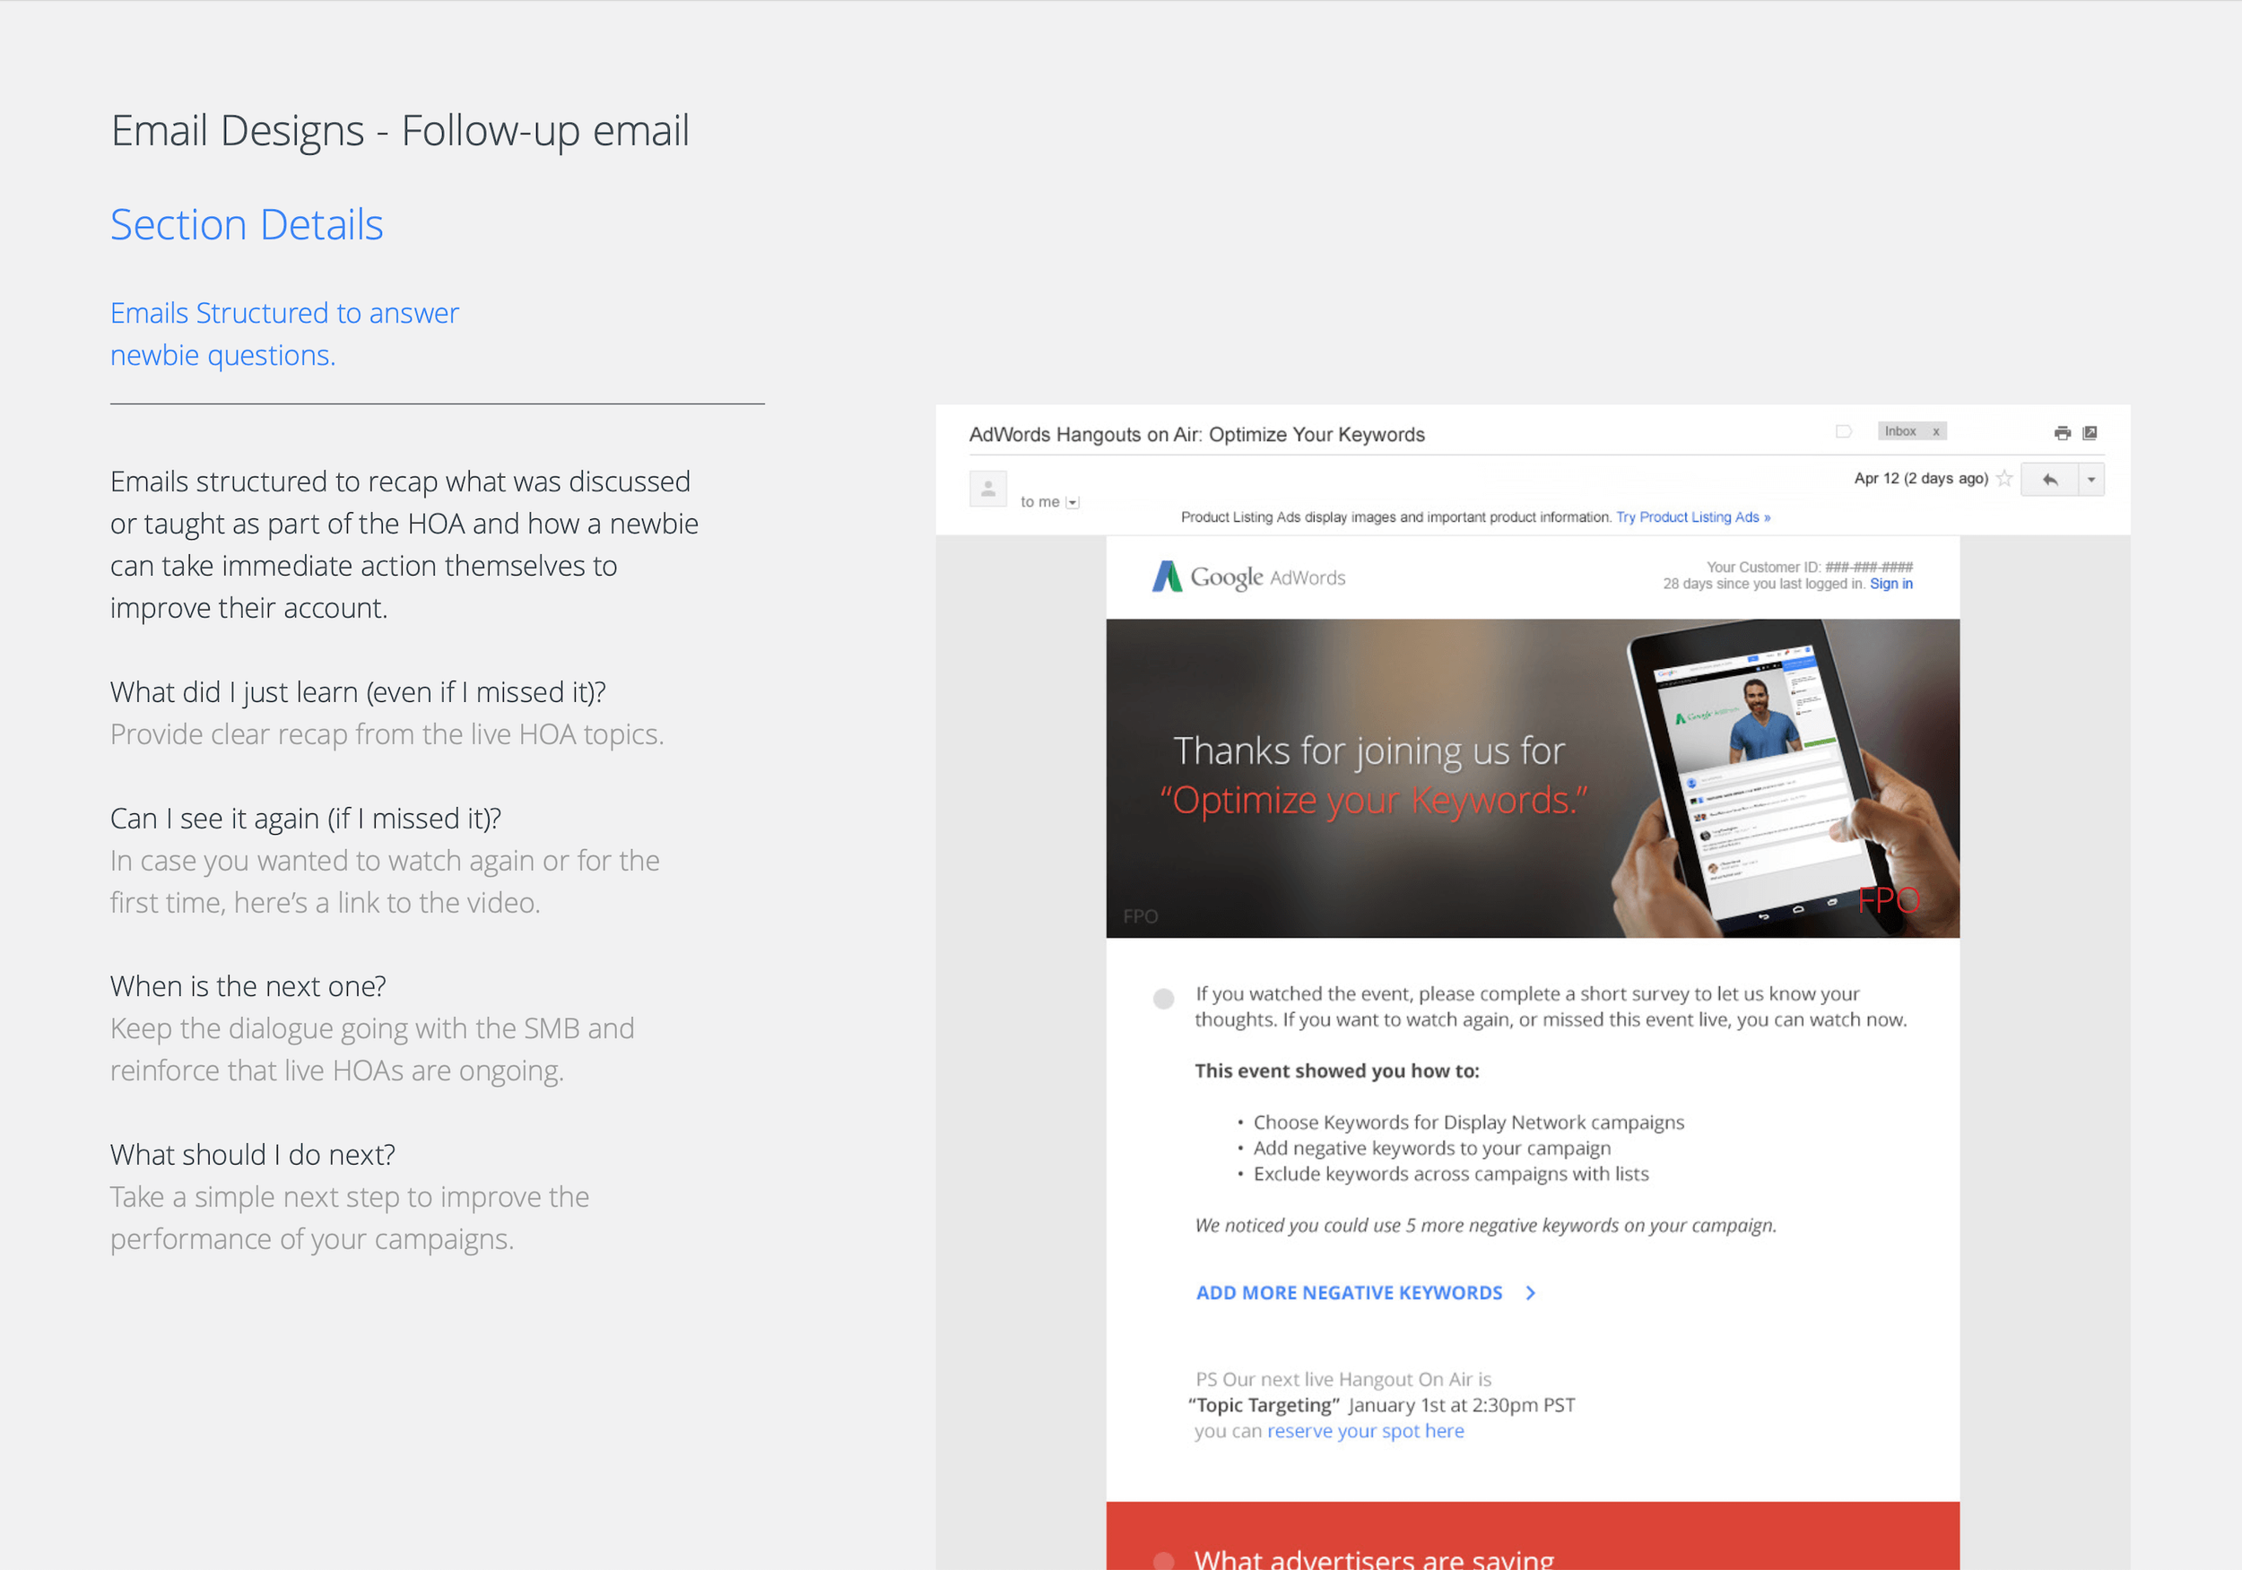The height and width of the screenshot is (1570, 2242).
Task: Click '"Topic Targeting"' next event title
Action: [1264, 1405]
